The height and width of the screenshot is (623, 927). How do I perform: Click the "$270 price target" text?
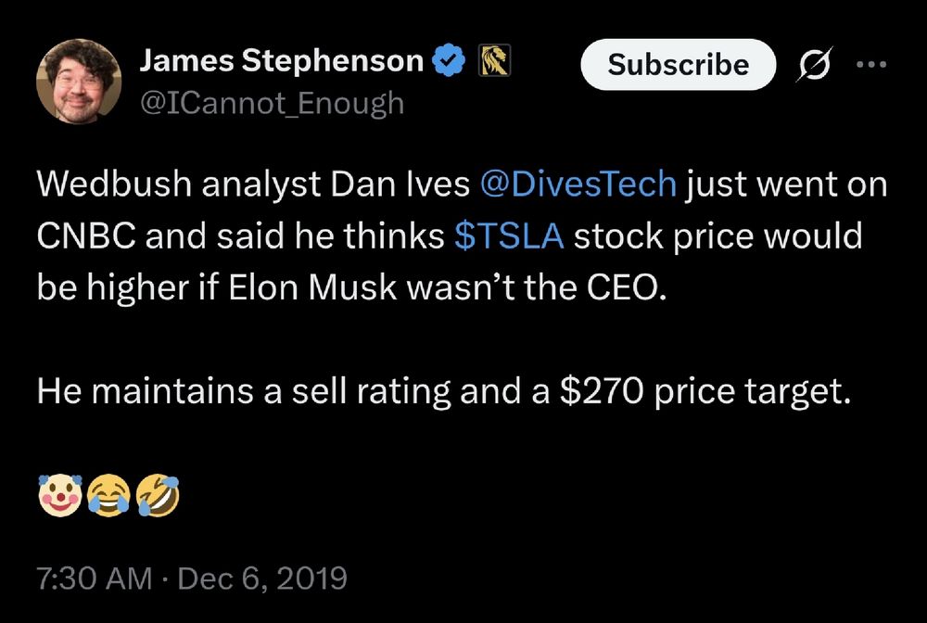pos(705,392)
